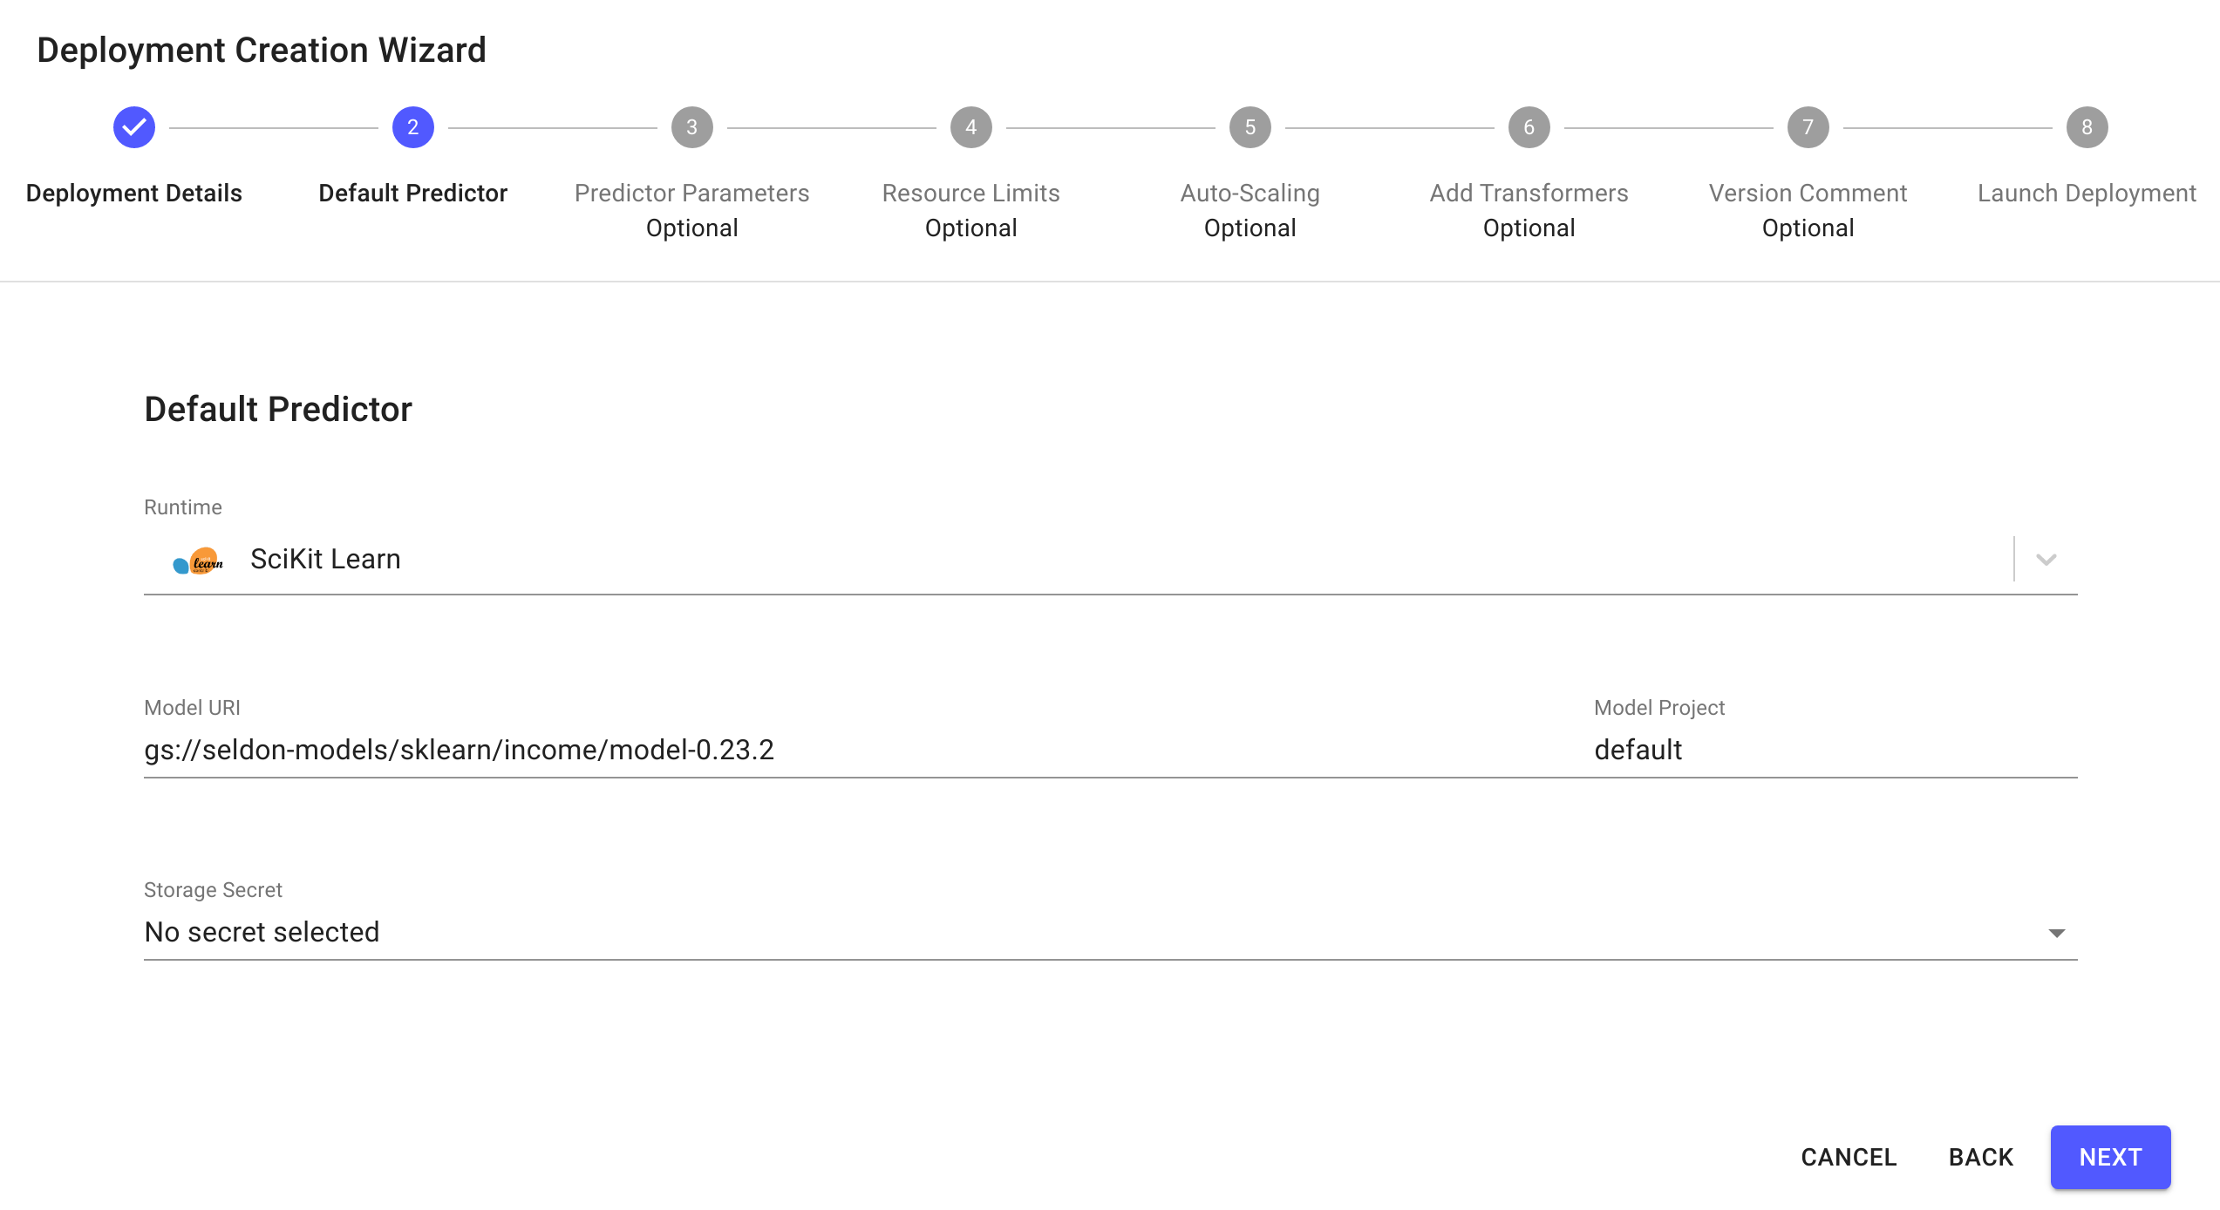Click the Add Transformers step 6 icon

(1527, 126)
